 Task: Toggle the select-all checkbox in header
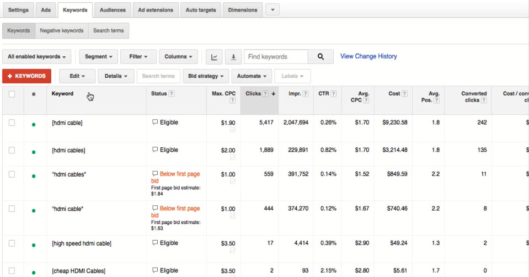tap(12, 94)
